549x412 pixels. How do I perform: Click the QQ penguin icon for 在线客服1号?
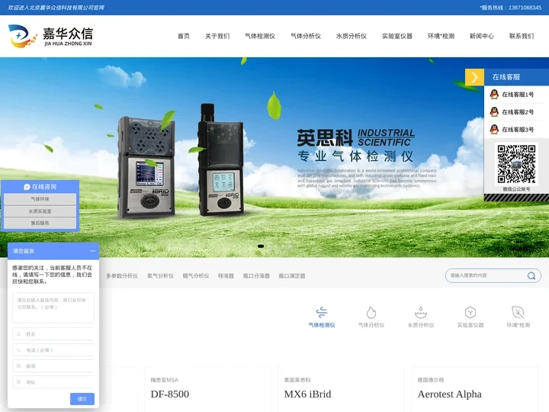point(494,95)
